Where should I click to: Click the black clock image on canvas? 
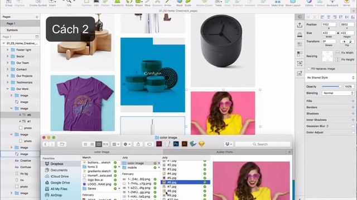click(223, 50)
